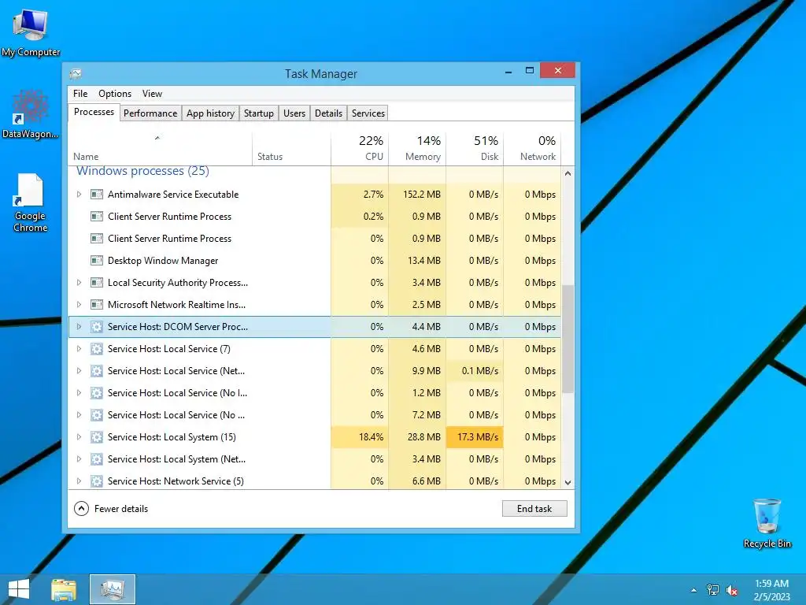Select the first Client Server Runtime Process row
The width and height of the screenshot is (806, 605).
coord(315,217)
